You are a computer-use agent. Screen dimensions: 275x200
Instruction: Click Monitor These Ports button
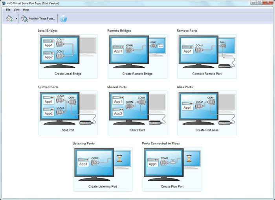[38, 18]
